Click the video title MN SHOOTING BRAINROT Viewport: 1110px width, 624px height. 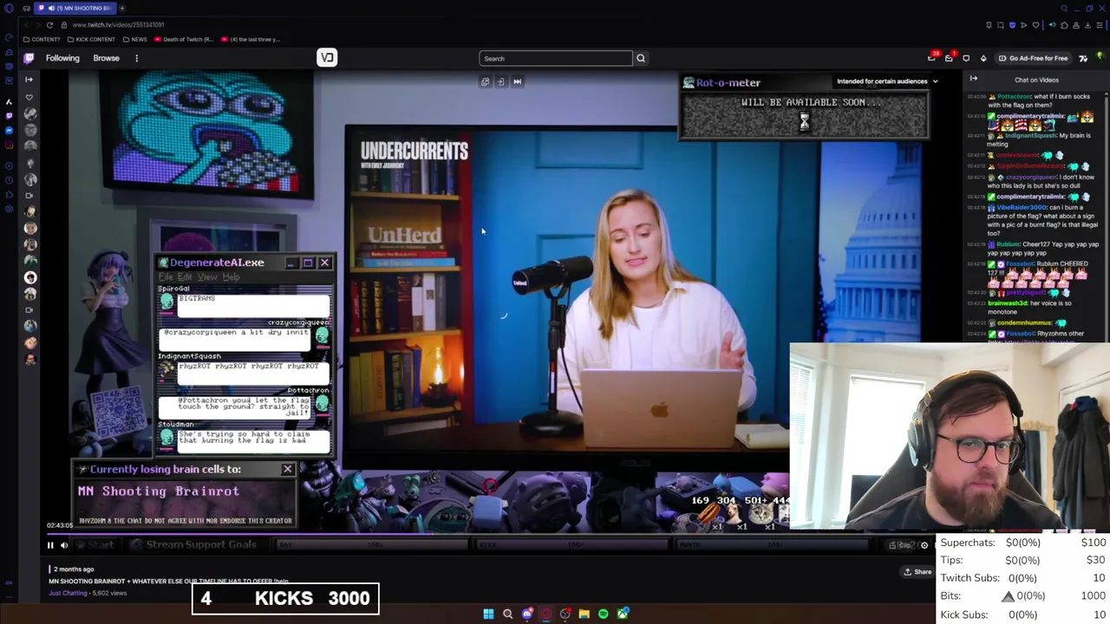(168, 582)
